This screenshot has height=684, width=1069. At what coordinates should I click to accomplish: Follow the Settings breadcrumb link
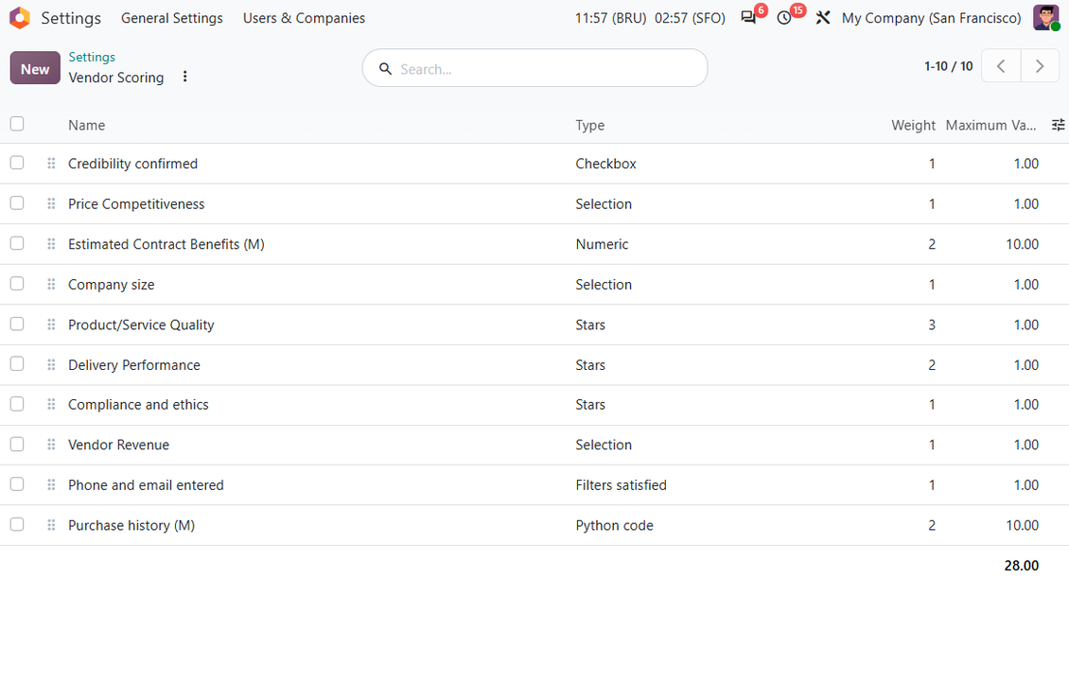(92, 58)
